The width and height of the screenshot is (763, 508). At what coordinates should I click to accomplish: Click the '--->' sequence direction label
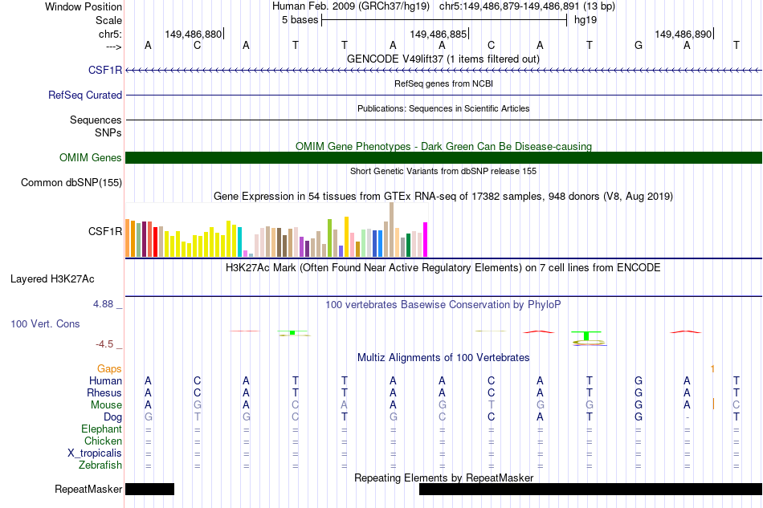pyautogui.click(x=113, y=47)
